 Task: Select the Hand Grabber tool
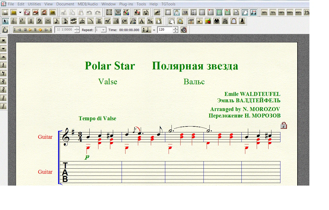pyautogui.click(x=172, y=21)
